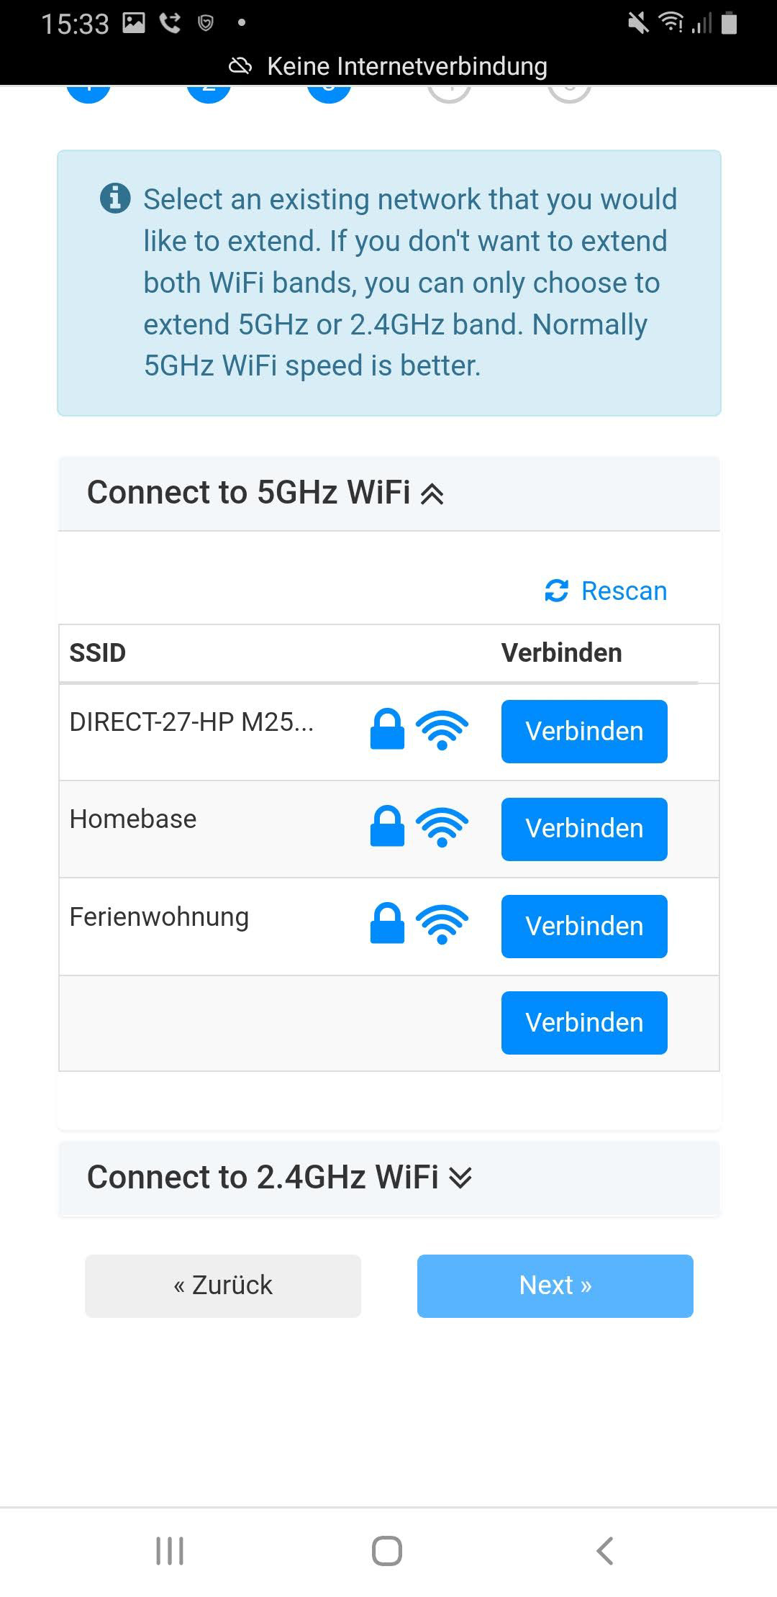This screenshot has width=777, height=1597.
Task: Click the Rescan refresh icon
Action: (x=556, y=591)
